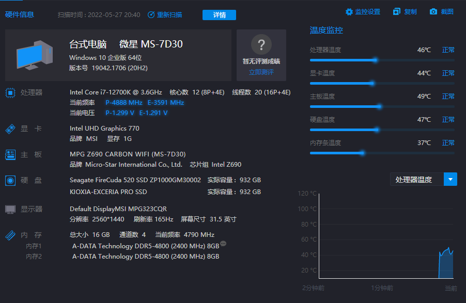Open 监控设置 monitoring settings

click(x=368, y=11)
